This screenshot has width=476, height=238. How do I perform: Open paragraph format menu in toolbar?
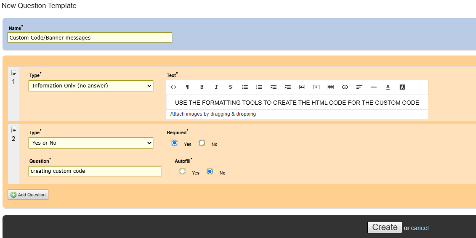click(x=187, y=87)
